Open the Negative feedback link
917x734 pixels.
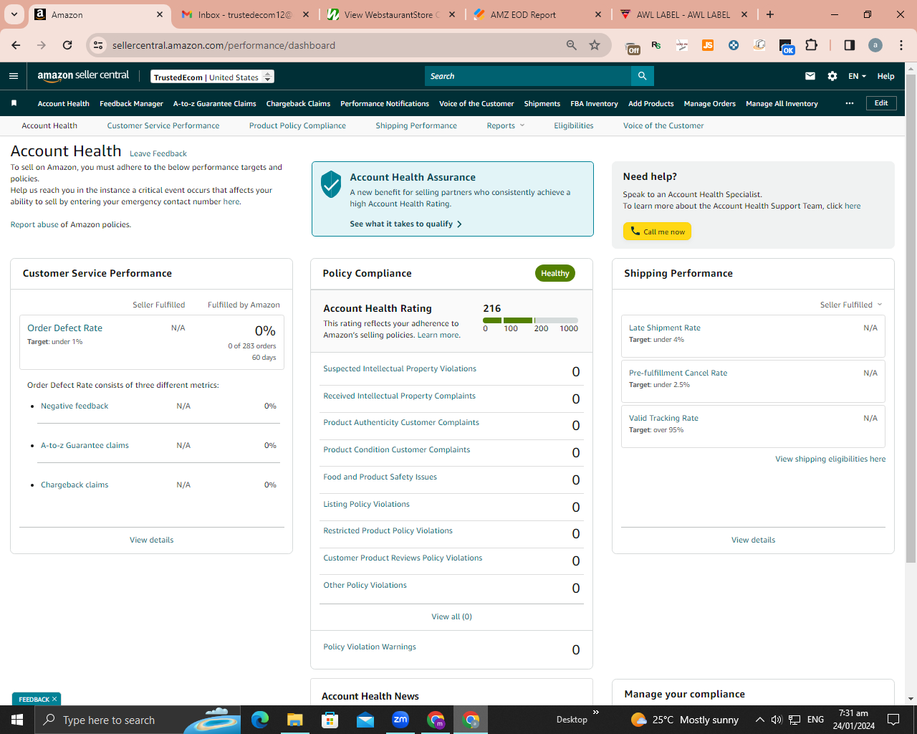75,406
